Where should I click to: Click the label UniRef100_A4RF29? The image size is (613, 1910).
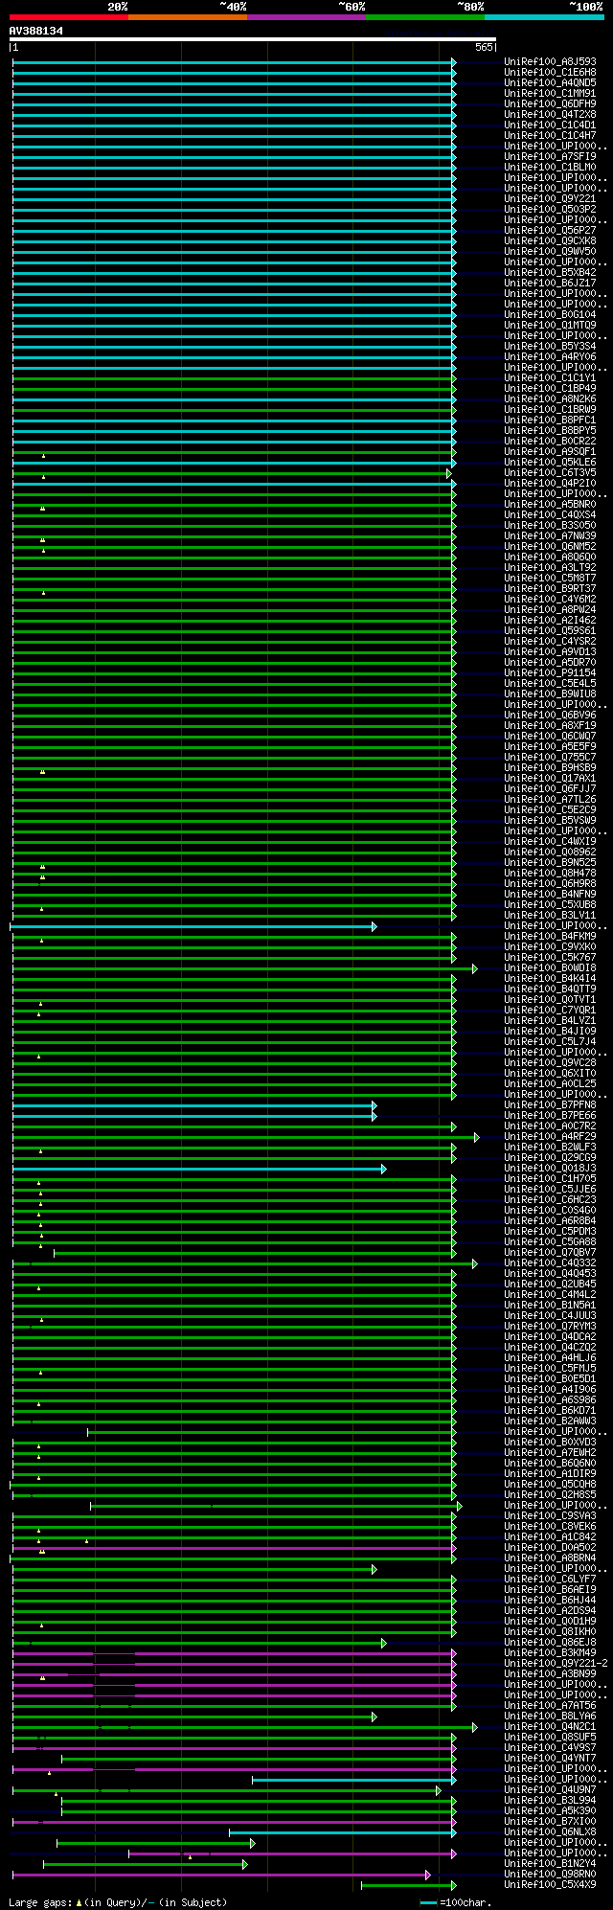(x=550, y=1136)
